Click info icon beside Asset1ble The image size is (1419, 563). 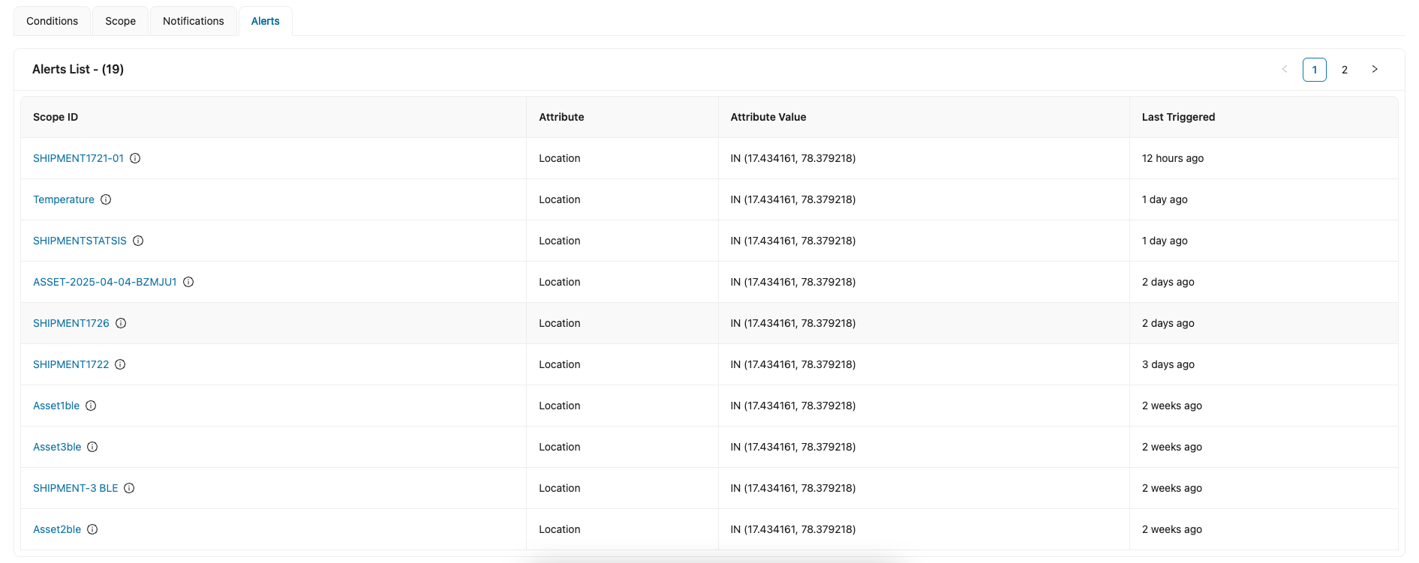coord(91,406)
